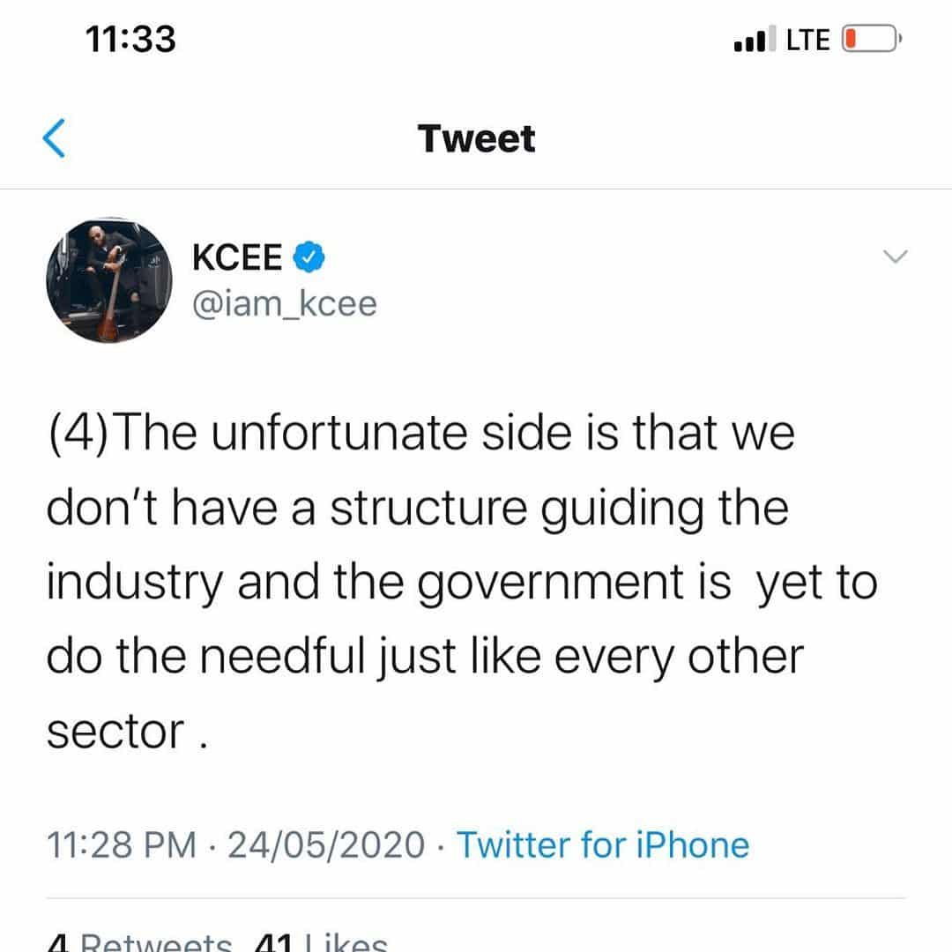Open KCEE's profile picture
This screenshot has width=952, height=952.
point(108,280)
